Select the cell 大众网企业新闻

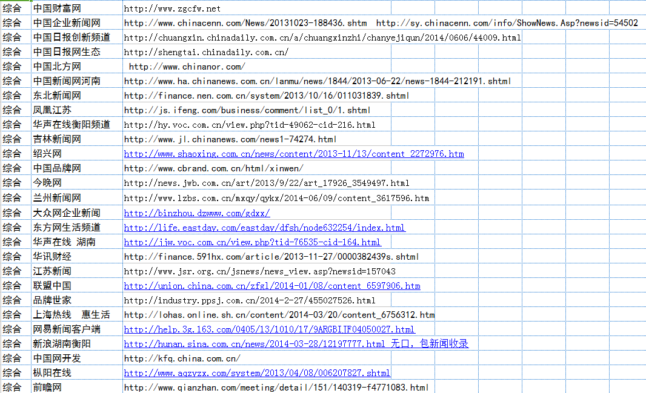pyautogui.click(x=76, y=213)
